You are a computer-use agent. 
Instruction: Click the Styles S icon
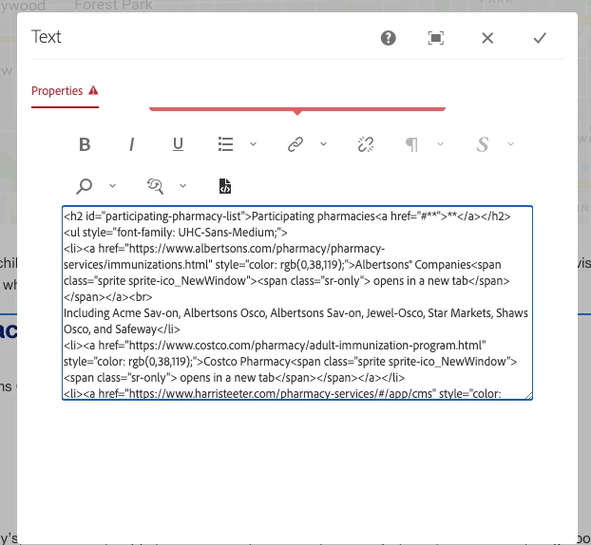click(483, 144)
